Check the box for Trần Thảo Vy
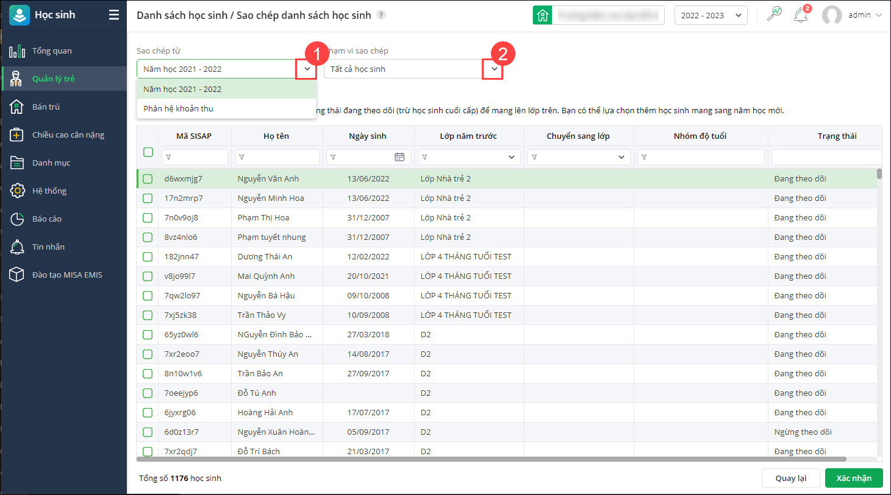The height and width of the screenshot is (495, 891). click(x=148, y=315)
